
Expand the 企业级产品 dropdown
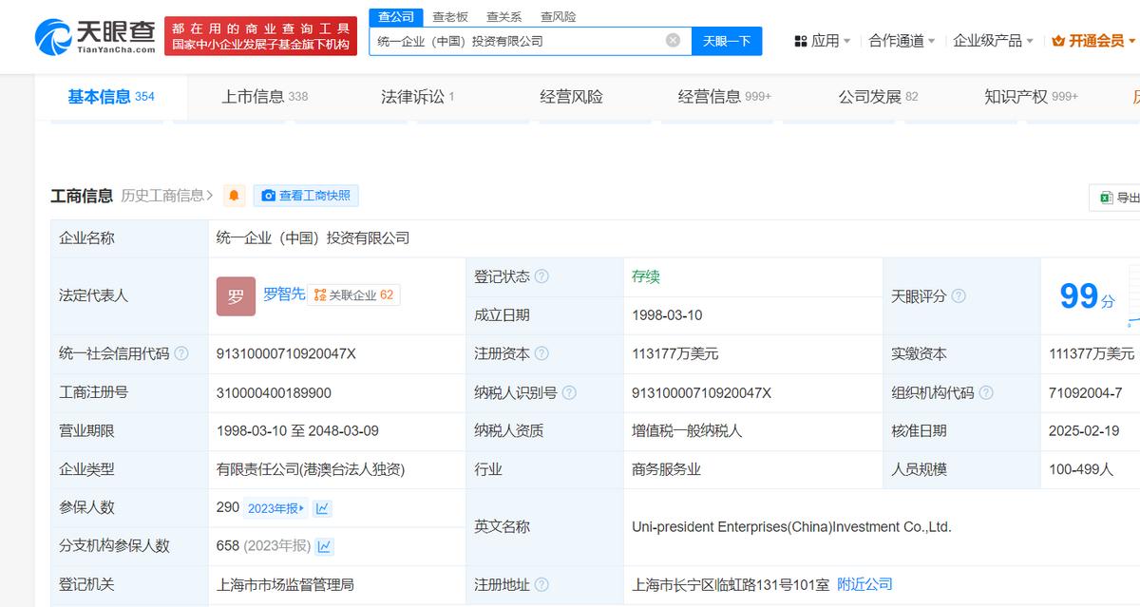point(994,41)
